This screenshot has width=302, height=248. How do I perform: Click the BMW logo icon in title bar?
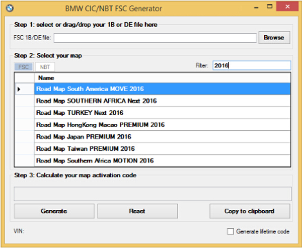[10, 8]
